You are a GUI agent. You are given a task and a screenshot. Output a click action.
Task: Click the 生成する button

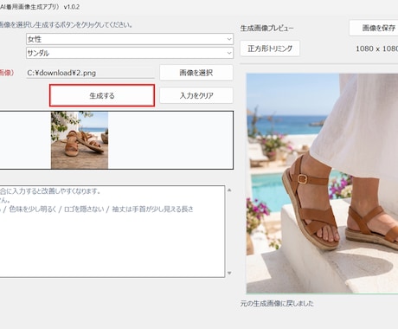coord(102,95)
